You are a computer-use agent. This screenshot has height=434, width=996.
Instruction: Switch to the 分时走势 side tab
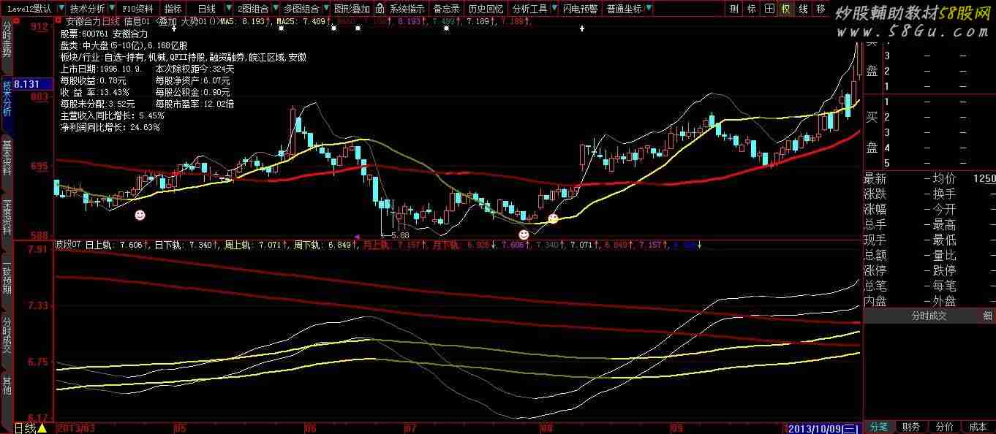(x=7, y=41)
